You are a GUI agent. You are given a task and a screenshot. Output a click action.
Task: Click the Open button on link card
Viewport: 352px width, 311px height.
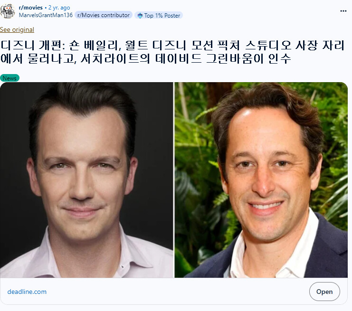pos(324,292)
